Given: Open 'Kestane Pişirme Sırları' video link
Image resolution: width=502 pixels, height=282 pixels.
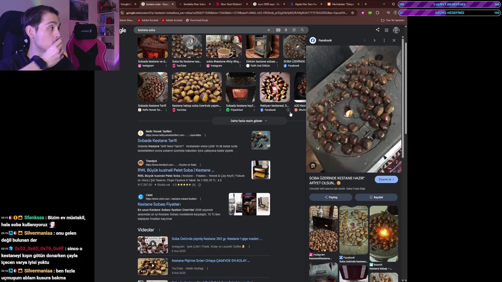Looking at the screenshot, I should coord(211,261).
